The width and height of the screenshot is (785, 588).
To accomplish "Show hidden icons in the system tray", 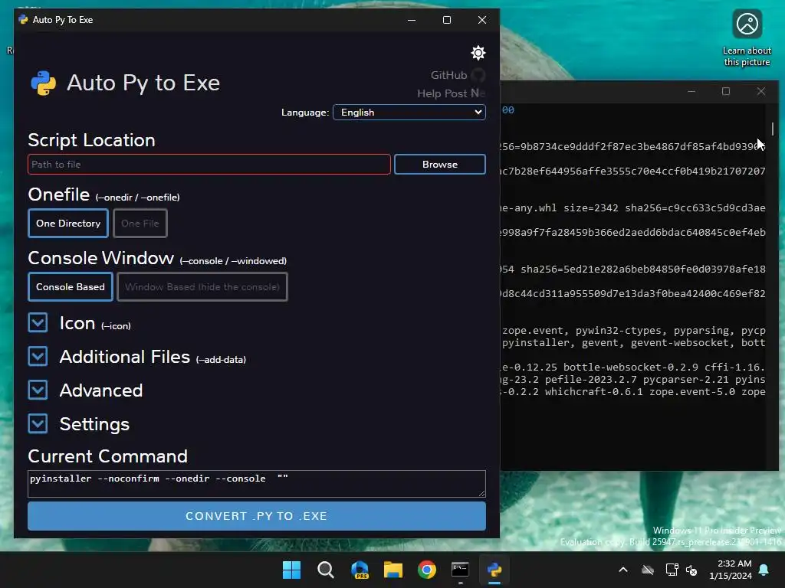I will tap(623, 570).
